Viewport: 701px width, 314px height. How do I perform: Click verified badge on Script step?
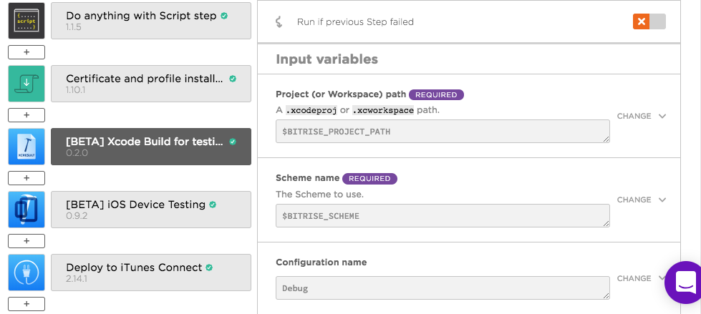pos(224,16)
